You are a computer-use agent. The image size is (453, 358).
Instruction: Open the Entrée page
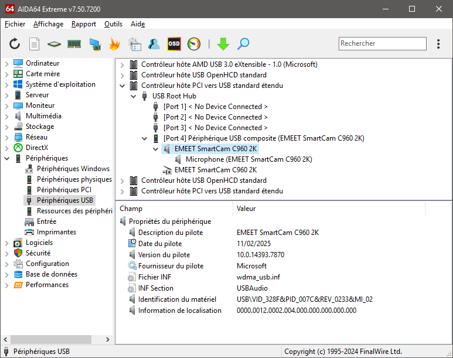pos(46,221)
